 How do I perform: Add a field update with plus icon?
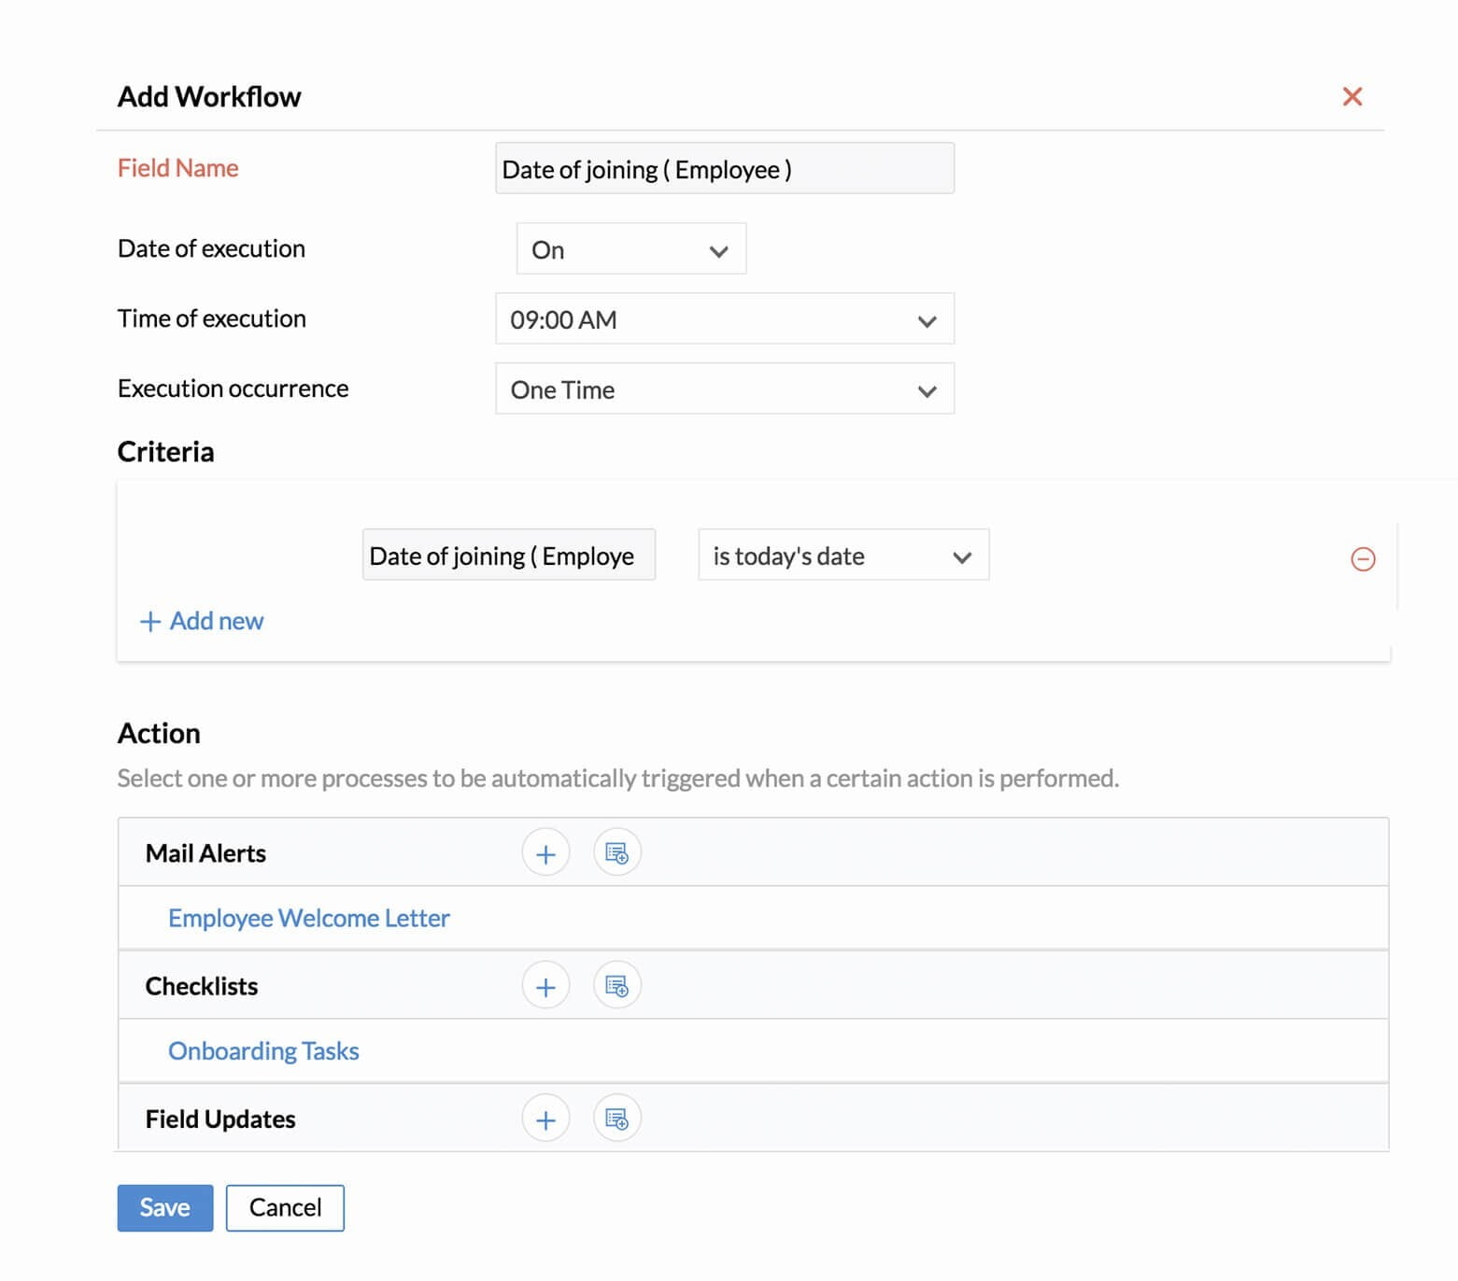(545, 1119)
